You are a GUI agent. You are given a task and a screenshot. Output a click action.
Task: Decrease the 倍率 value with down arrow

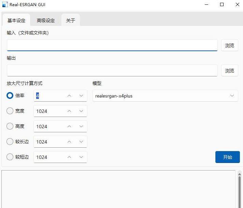click(x=81, y=96)
